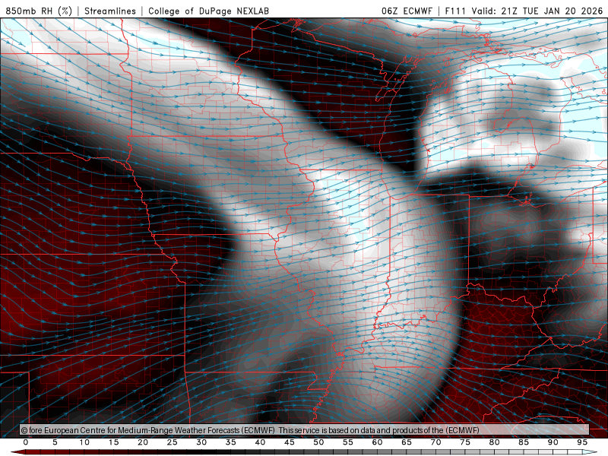The width and height of the screenshot is (608, 456).
Task: Click the 'F111' forecast hour text
Action: (455, 11)
